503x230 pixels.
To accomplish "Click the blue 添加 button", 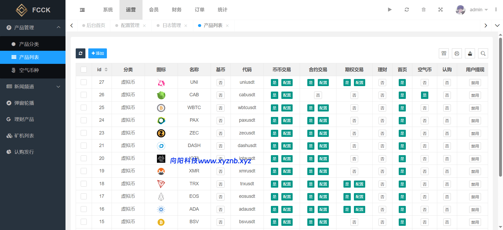I will pyautogui.click(x=97, y=53).
